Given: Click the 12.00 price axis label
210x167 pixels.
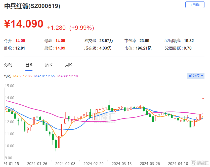Looking at the screenshot, I should pyautogui.click(x=10, y=122).
